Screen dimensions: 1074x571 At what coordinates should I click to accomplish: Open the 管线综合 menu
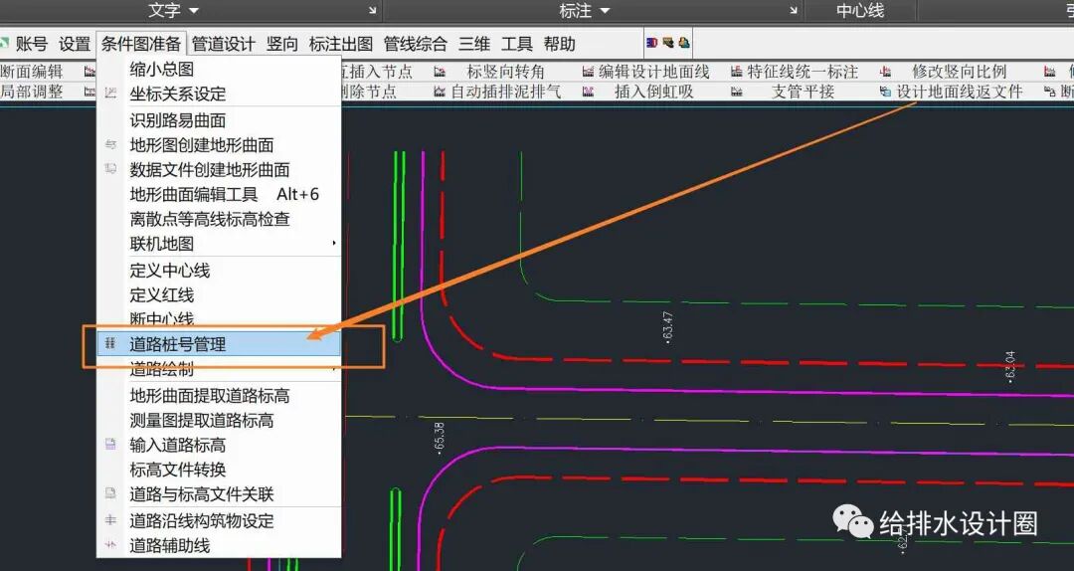click(415, 44)
